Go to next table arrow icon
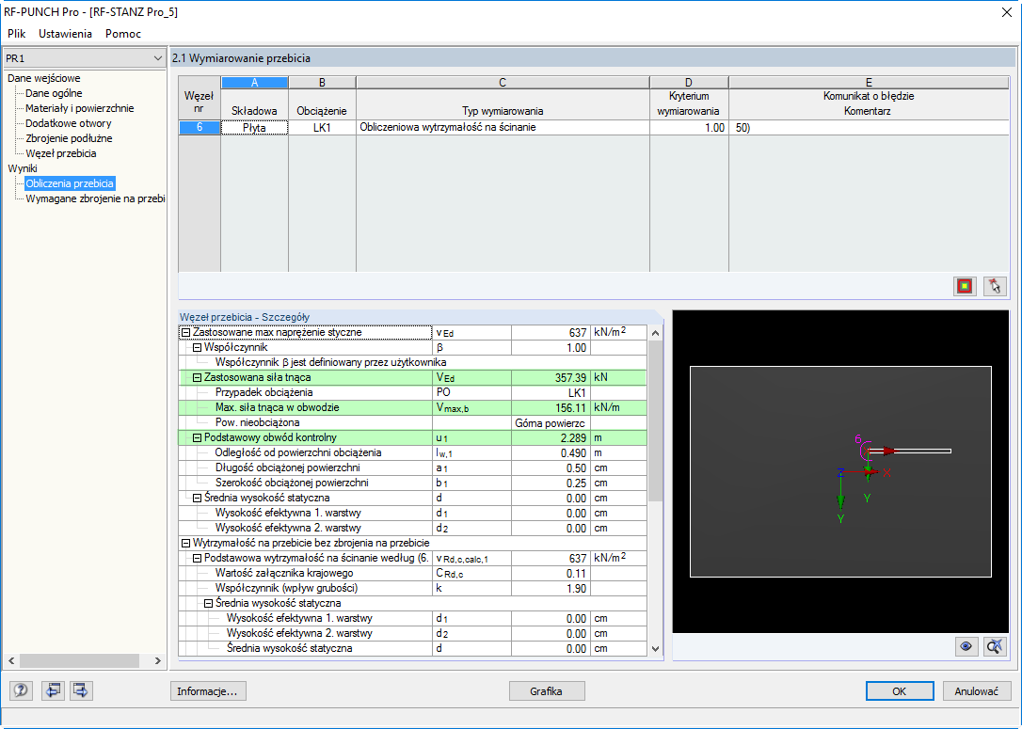The width and height of the screenshot is (1022, 729). coord(81,689)
